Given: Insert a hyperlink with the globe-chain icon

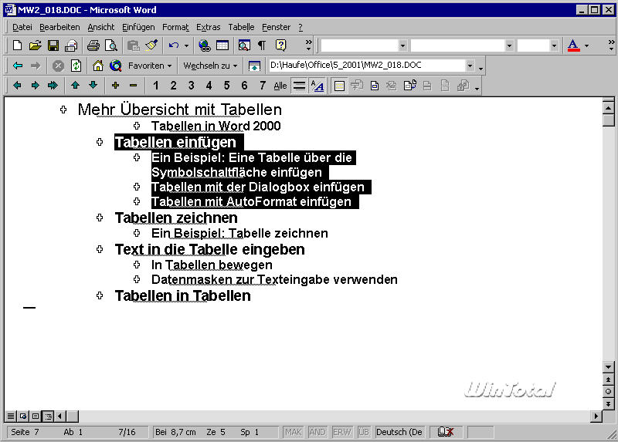Looking at the screenshot, I should click(205, 46).
